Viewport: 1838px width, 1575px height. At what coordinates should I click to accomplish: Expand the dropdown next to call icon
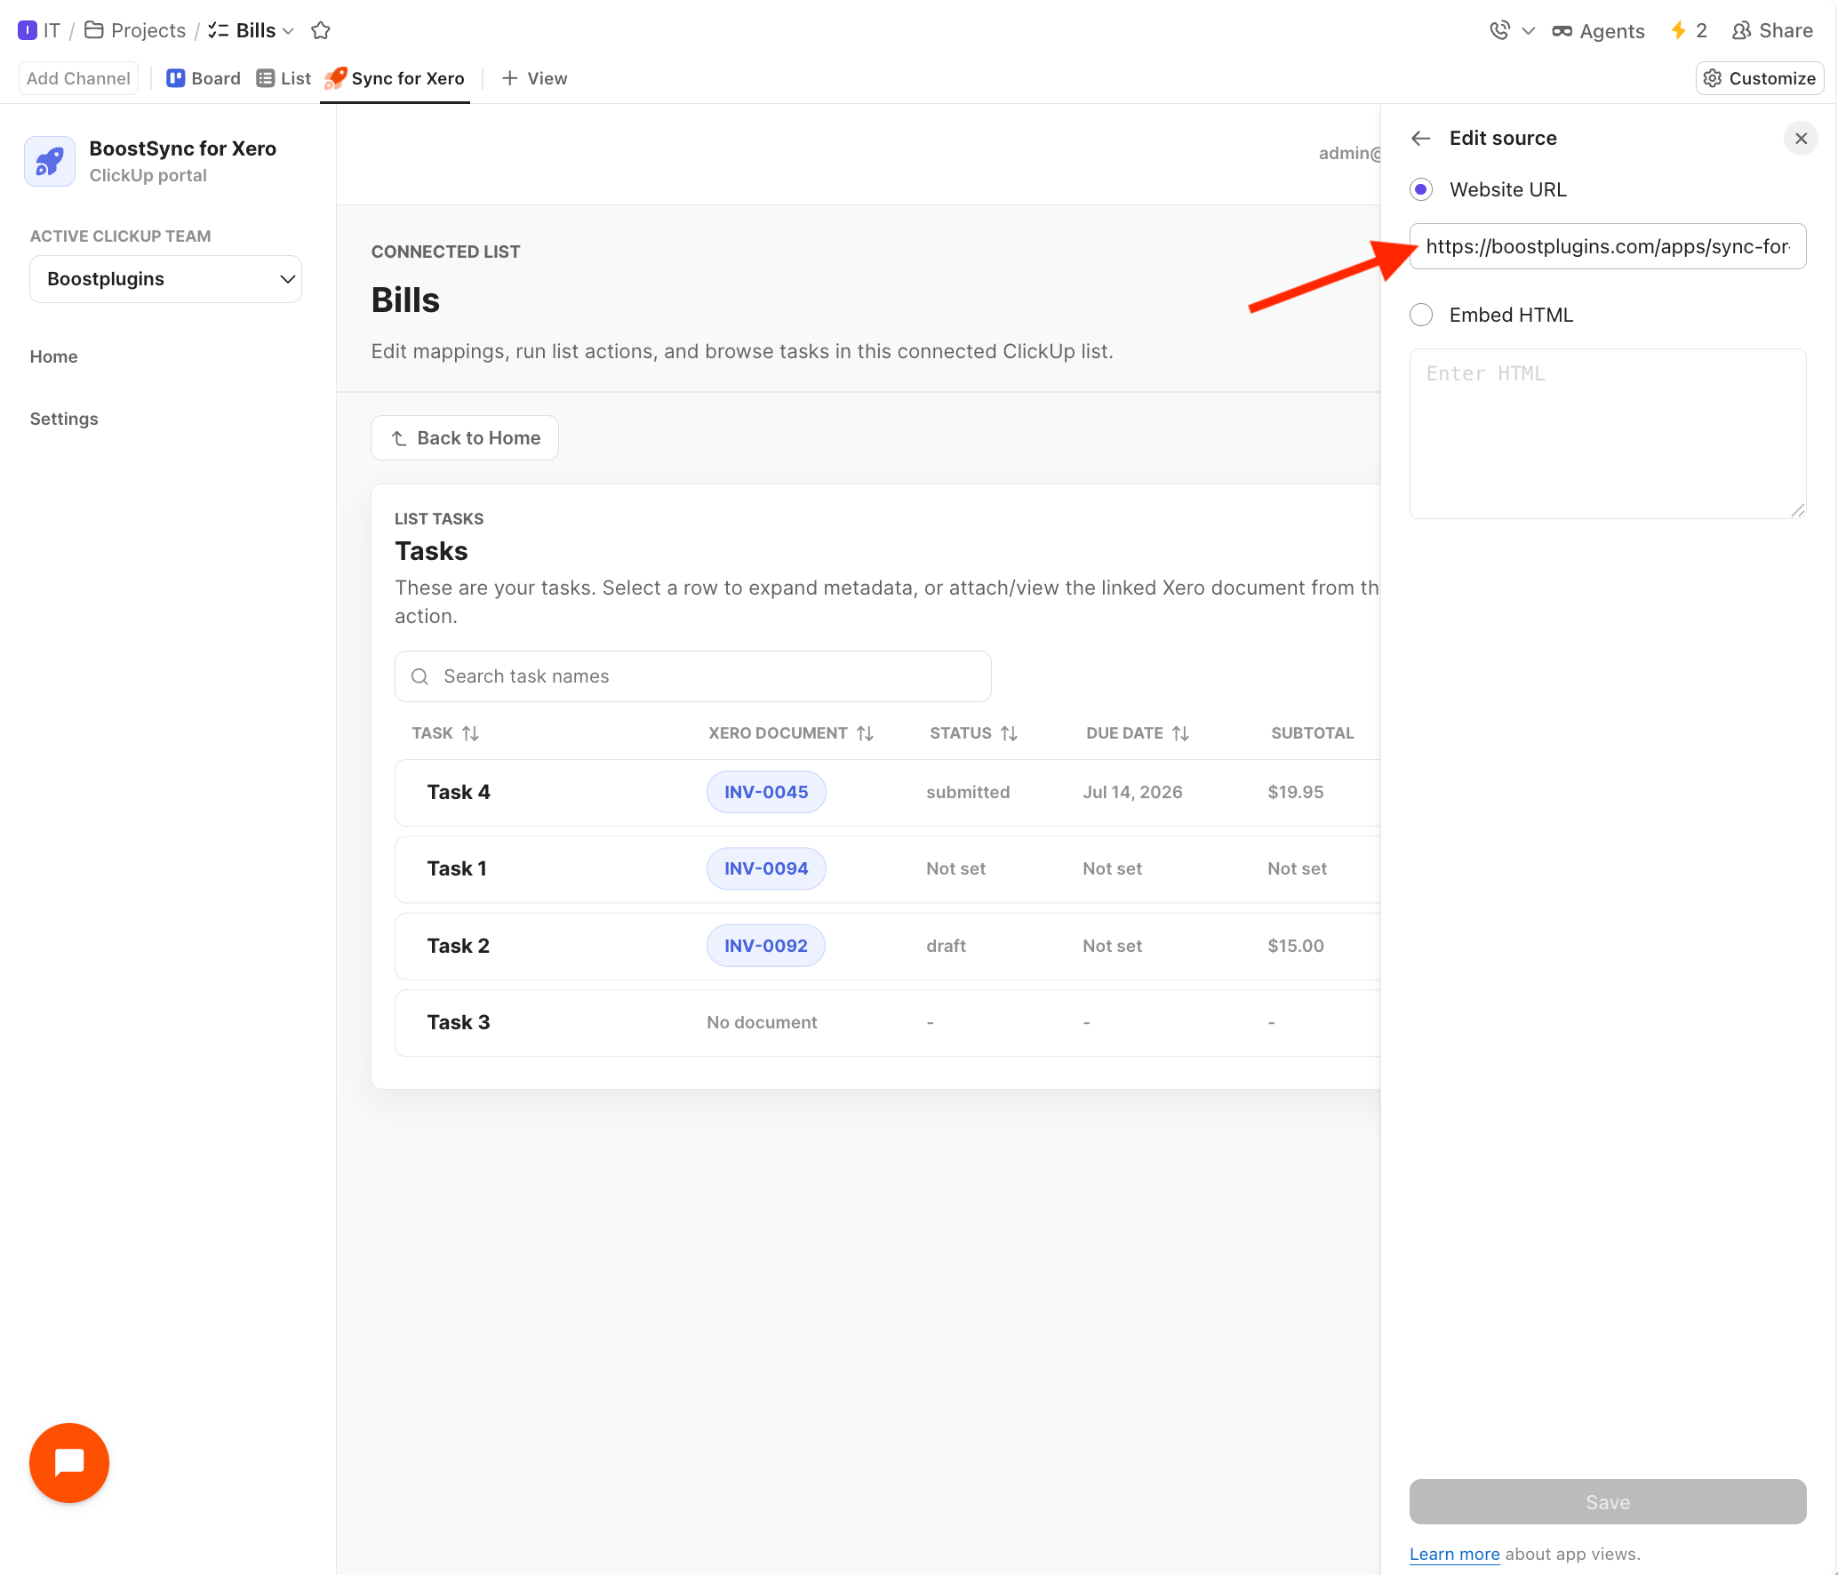(1528, 31)
